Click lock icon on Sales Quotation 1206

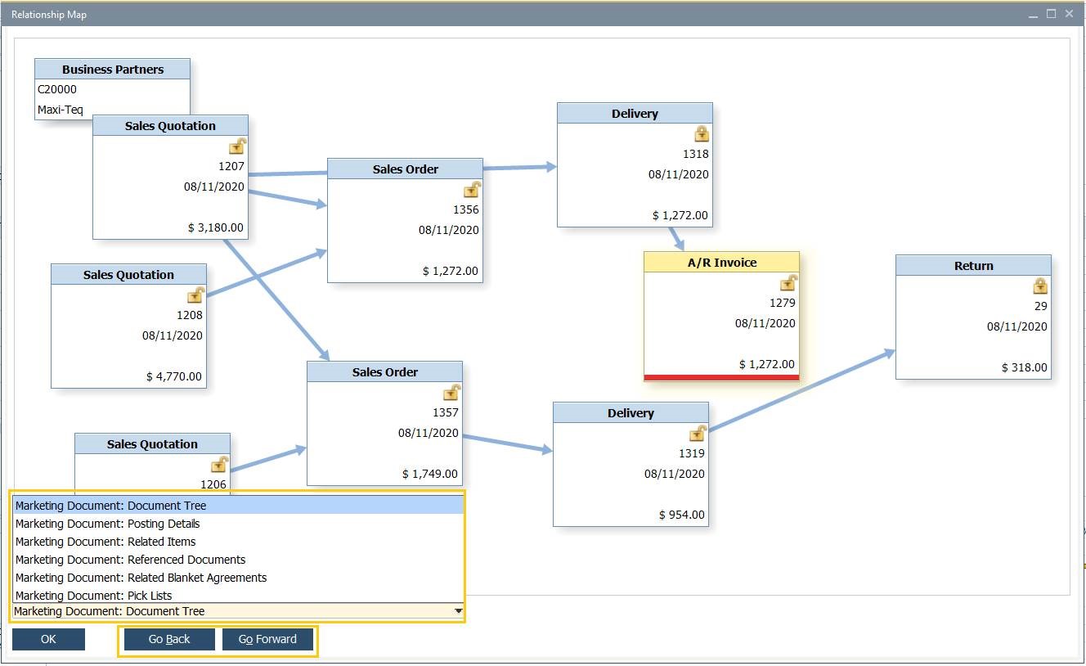click(x=219, y=465)
